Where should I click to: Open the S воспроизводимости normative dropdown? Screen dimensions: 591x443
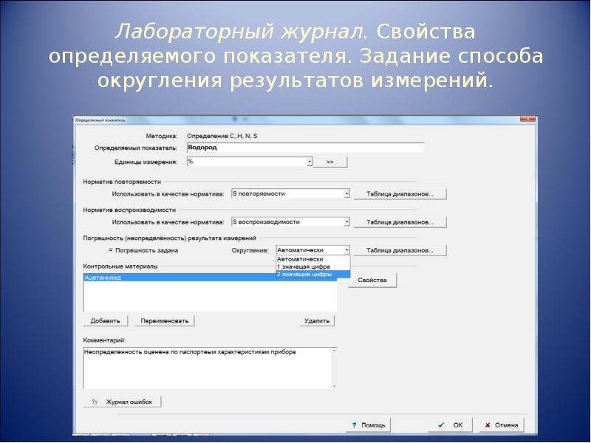point(346,221)
